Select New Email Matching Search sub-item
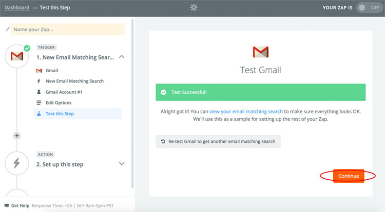The height and width of the screenshot is (212, 385). tap(74, 81)
